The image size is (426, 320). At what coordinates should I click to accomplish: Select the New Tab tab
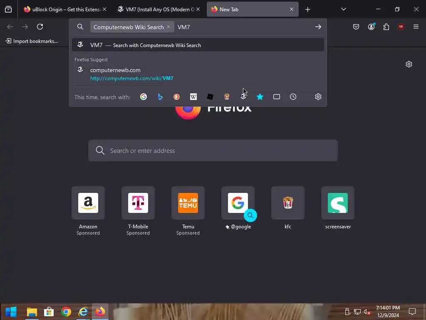click(x=253, y=10)
